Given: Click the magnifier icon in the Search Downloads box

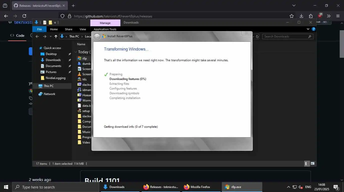Looking at the screenshot, I should click(310, 36).
